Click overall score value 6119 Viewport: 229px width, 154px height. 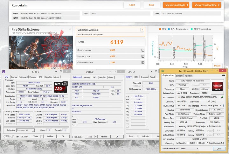tap(117, 42)
